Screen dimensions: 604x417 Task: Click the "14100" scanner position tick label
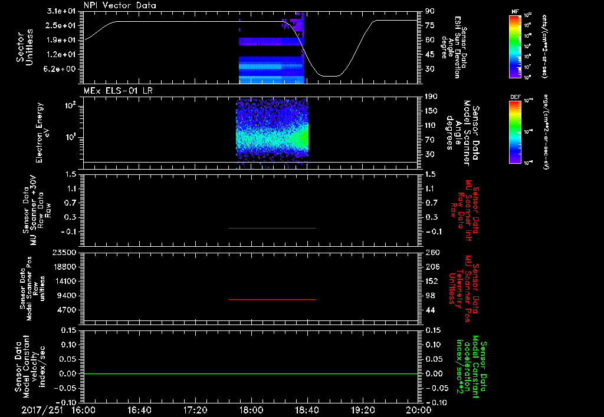click(x=64, y=281)
